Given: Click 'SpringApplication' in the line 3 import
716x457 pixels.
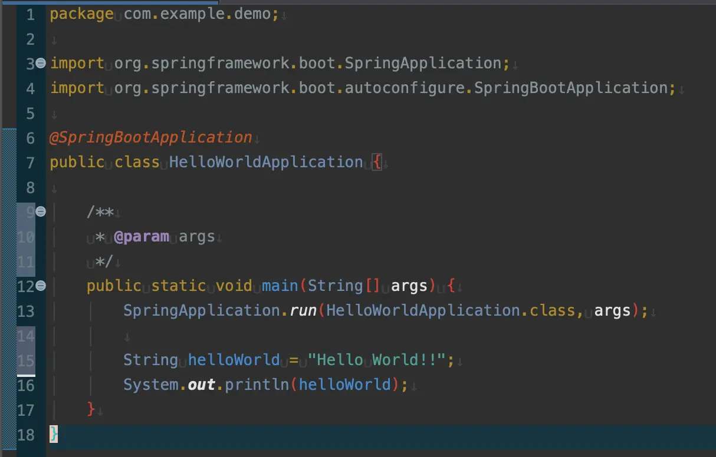Looking at the screenshot, I should coord(423,64).
